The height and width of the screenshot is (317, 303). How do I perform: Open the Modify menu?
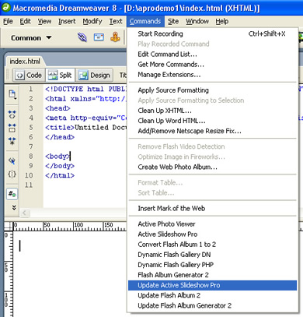click(92, 21)
